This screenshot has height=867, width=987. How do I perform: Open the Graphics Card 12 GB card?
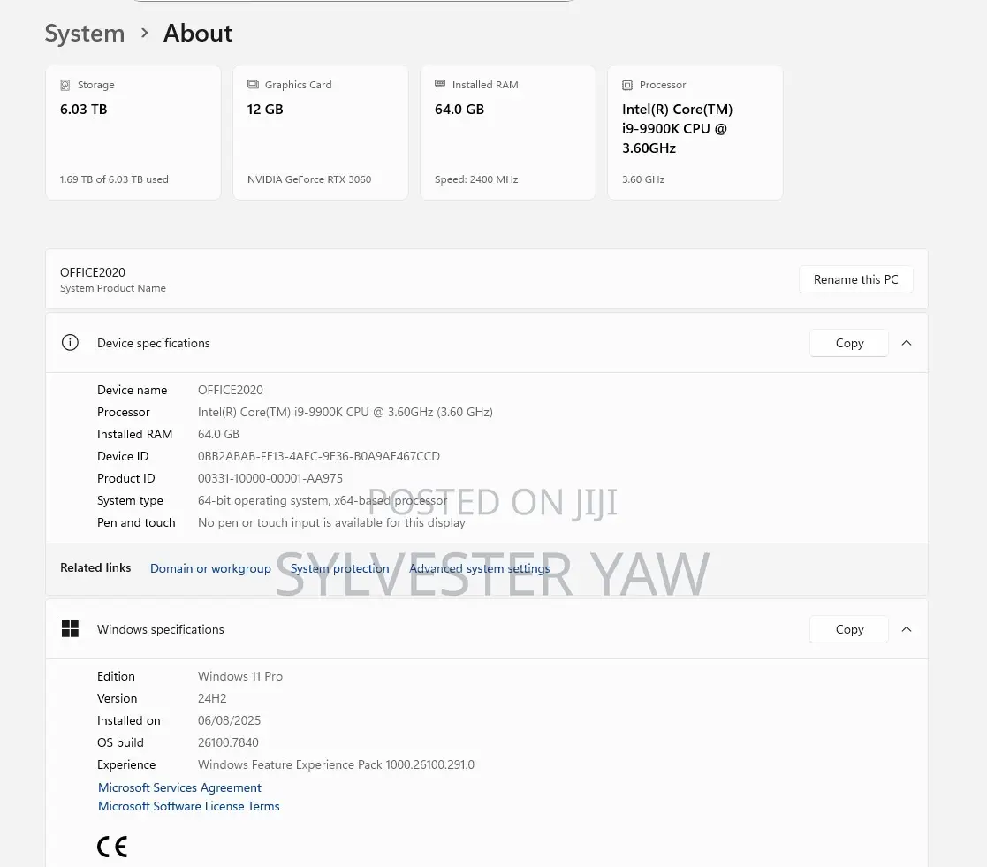click(321, 133)
